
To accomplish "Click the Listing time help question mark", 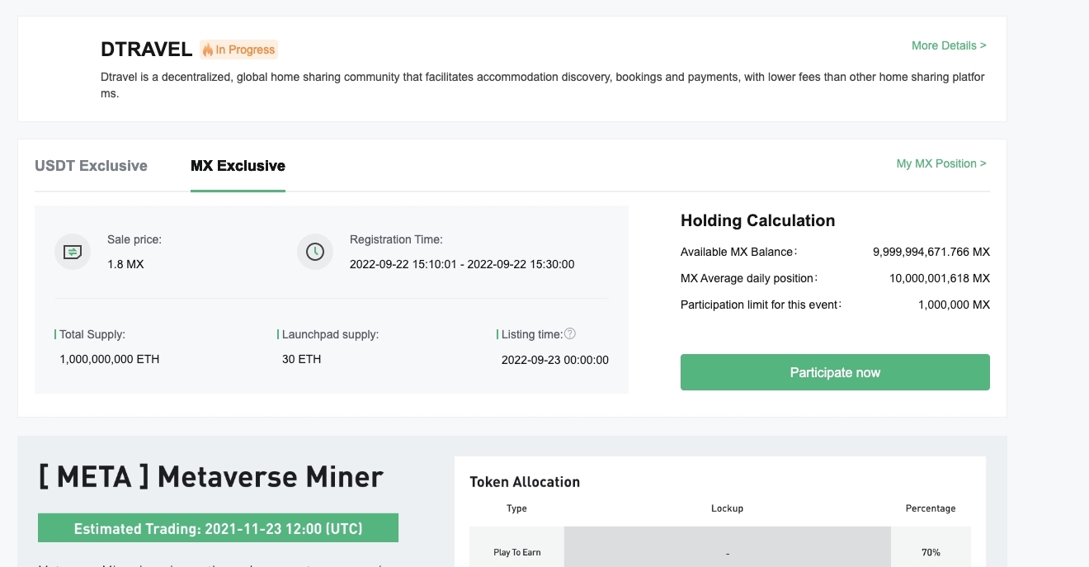I will 569,334.
